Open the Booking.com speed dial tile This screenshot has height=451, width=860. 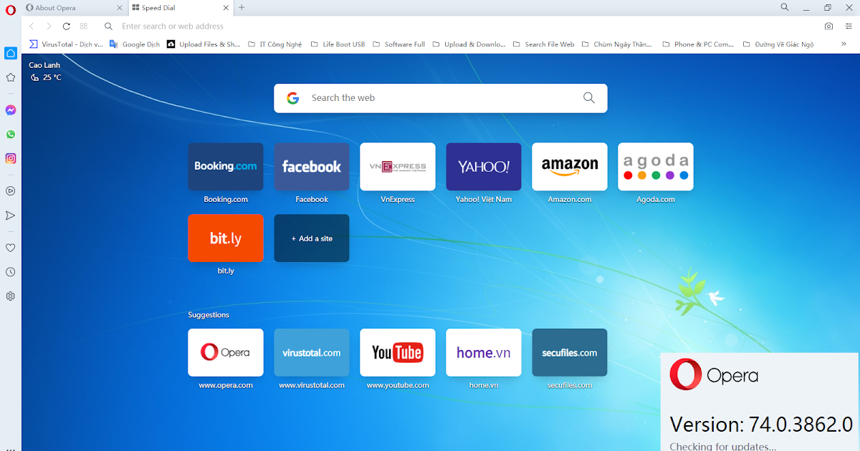(x=226, y=166)
